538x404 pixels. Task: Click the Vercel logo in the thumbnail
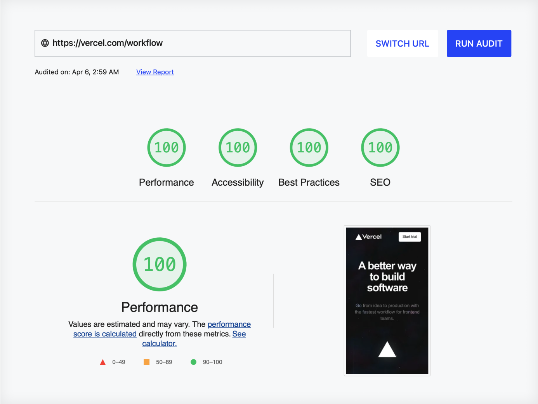[369, 237]
